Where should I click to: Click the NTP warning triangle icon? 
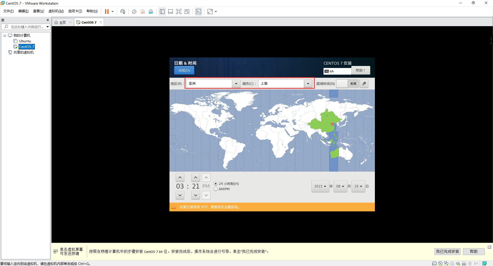[174, 207]
